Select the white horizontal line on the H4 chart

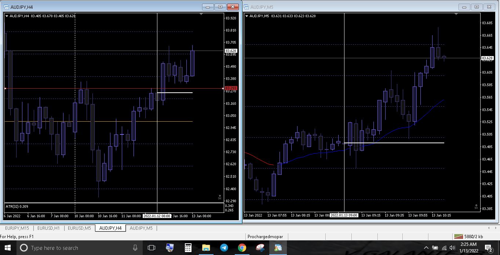click(175, 93)
